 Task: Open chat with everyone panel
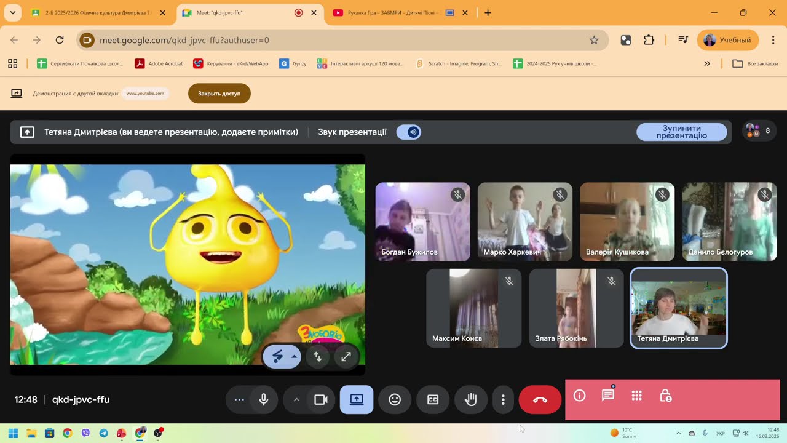point(608,396)
